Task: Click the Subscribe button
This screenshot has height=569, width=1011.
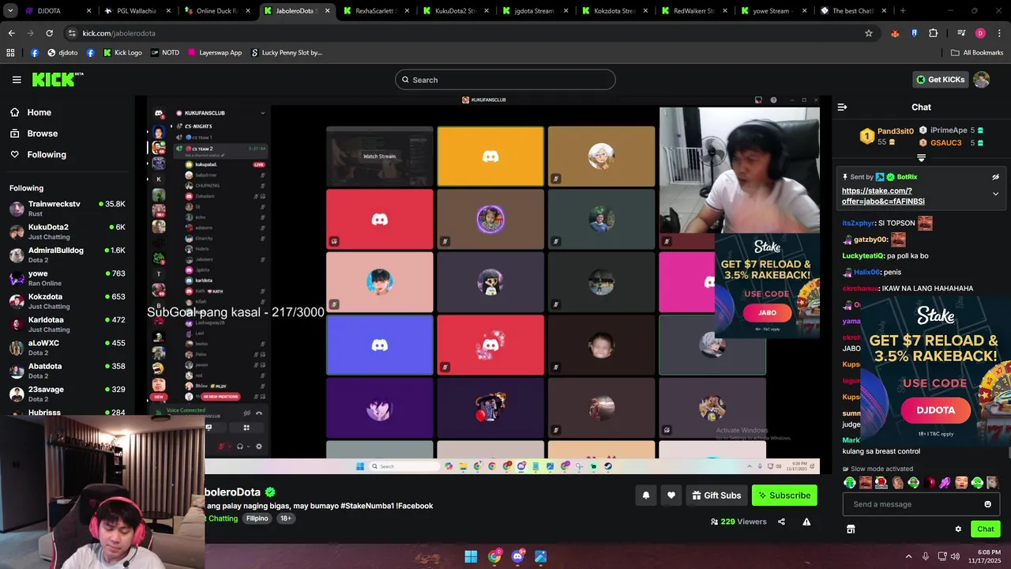Action: pyautogui.click(x=784, y=496)
